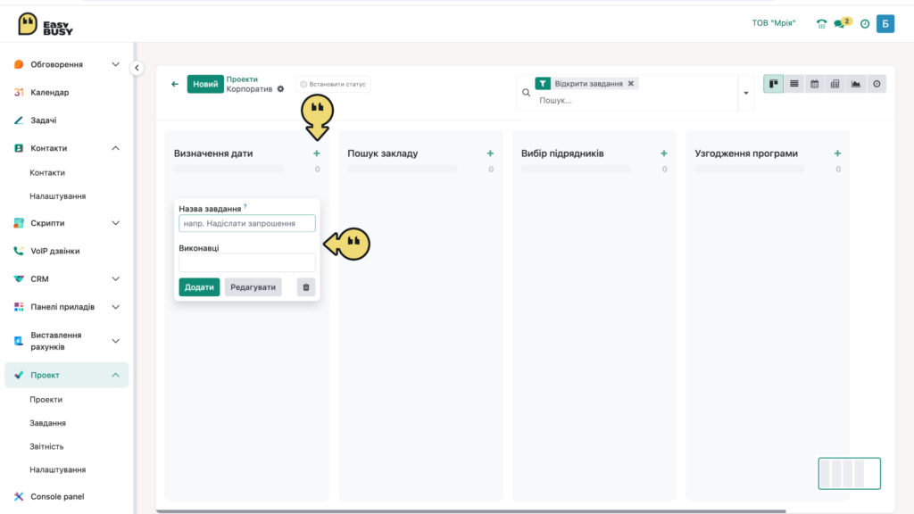This screenshot has width=914, height=514.
Task: Add task in Узгодження програми column
Action: (837, 153)
